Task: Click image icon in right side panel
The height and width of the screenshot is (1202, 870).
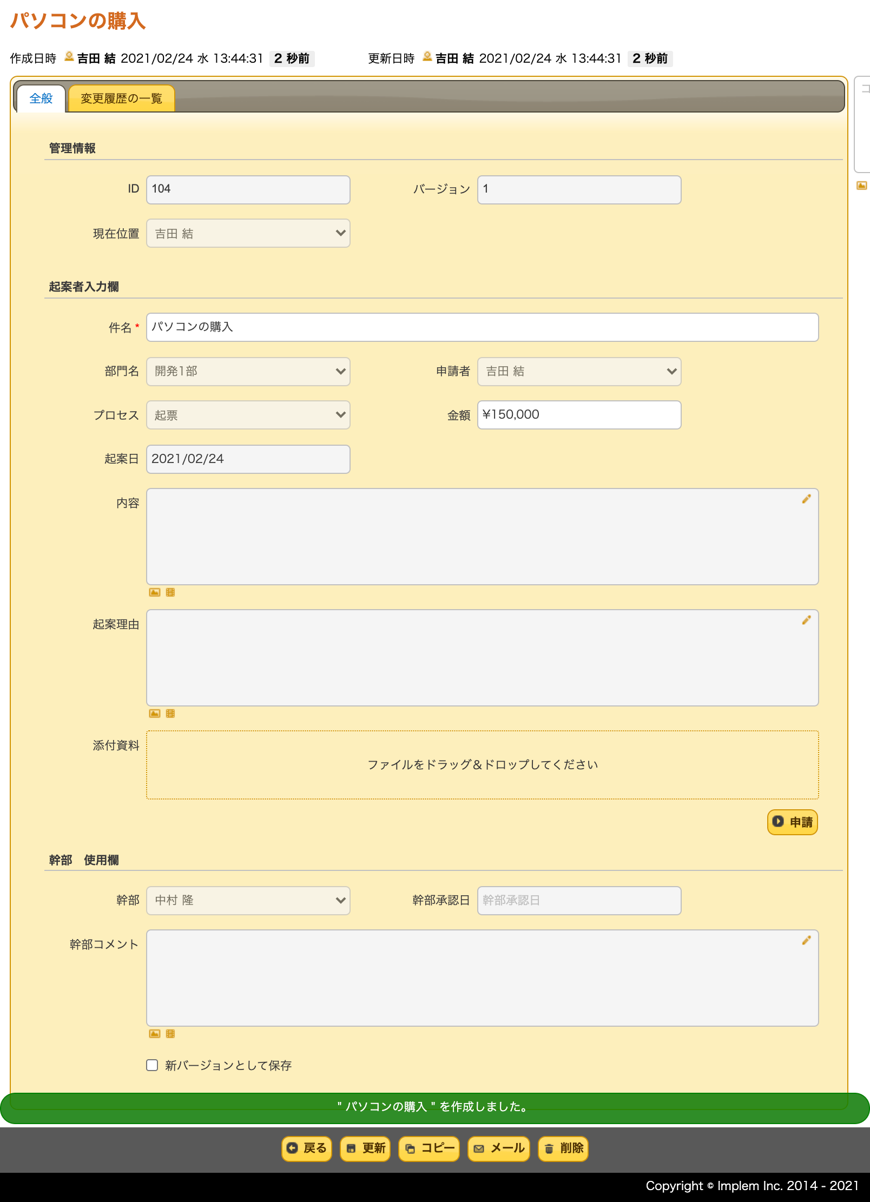Action: [862, 186]
